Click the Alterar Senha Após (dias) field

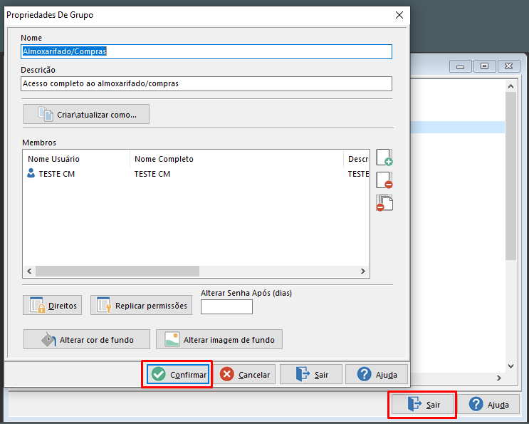pos(226,307)
